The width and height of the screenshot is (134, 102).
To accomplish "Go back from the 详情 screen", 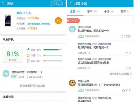I will click(x=3, y=3).
